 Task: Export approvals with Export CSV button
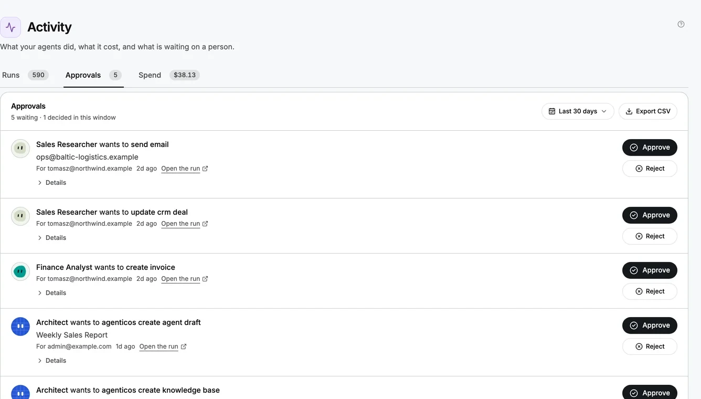click(648, 111)
